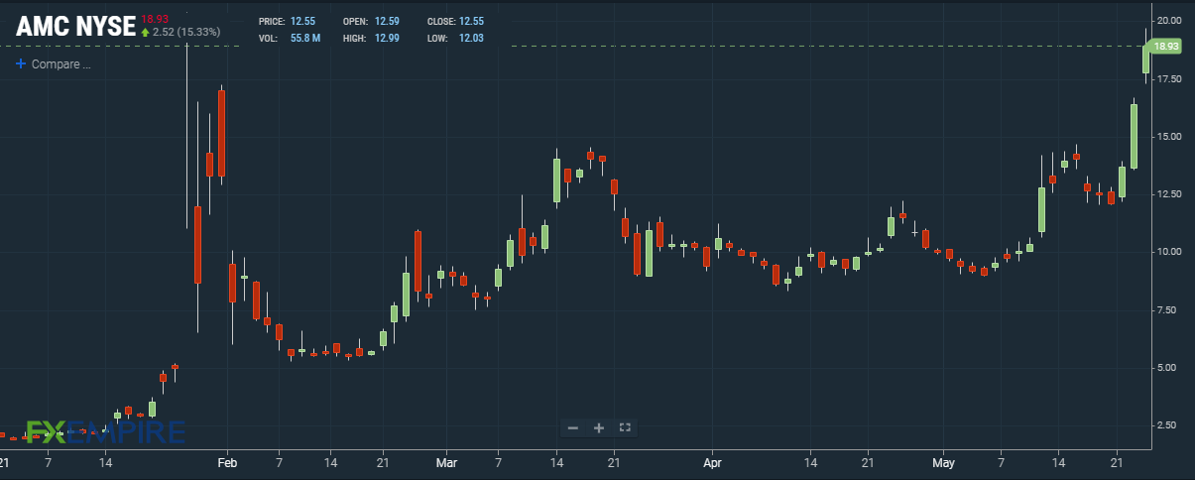Click the PRICE 12.55 readout
The width and height of the screenshot is (1195, 480).
coord(287,21)
